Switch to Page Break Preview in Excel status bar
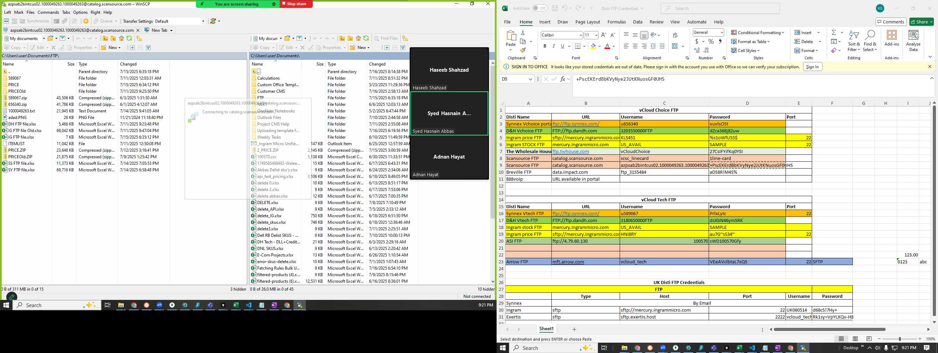This screenshot has width=938, height=353. pos(869,339)
